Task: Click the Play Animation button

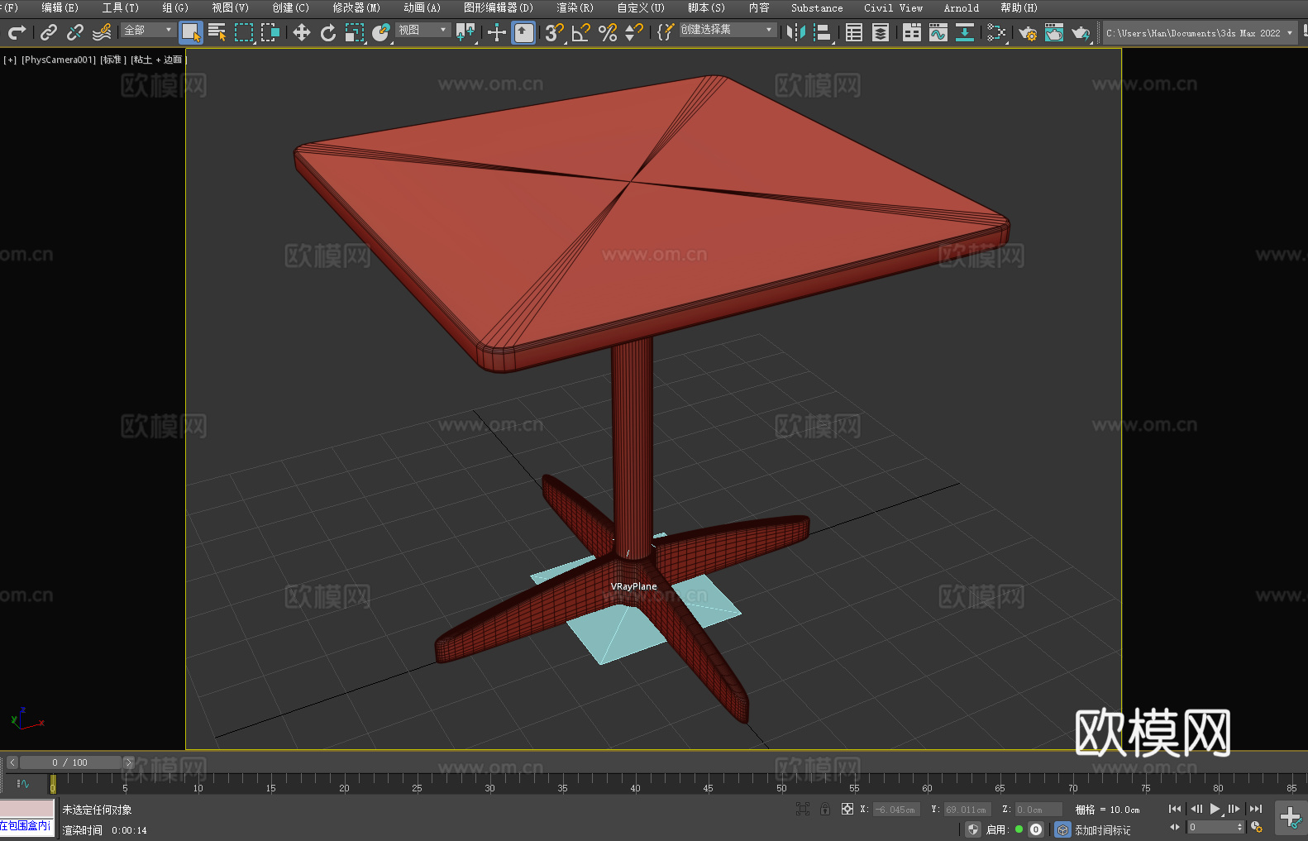Action: tap(1215, 809)
